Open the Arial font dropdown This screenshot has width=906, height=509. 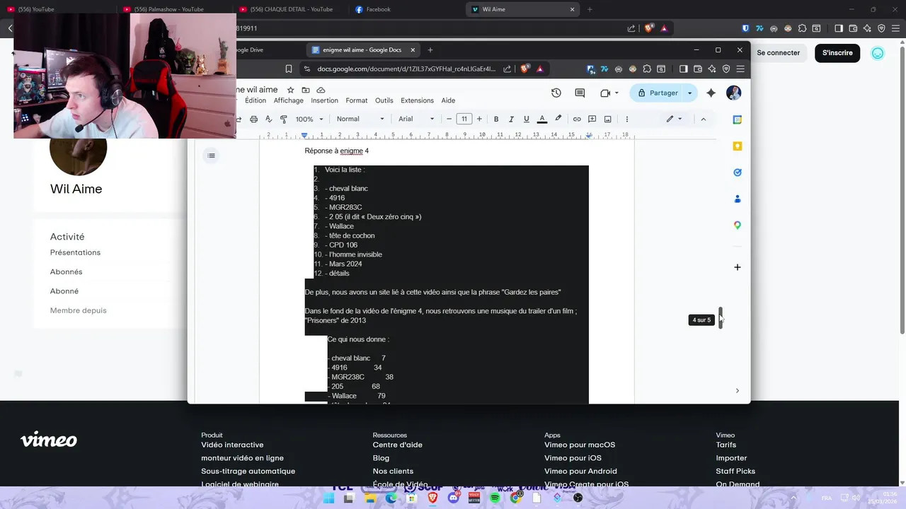coord(416,119)
